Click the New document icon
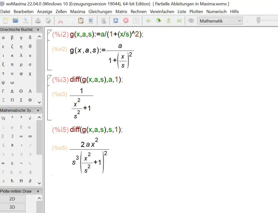 coord(6,21)
